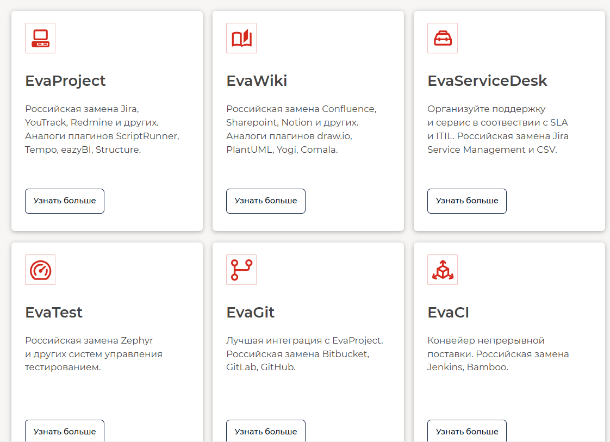Viewport: 610px width, 442px height.
Task: Click the EvaTest card title
Action: tap(54, 313)
